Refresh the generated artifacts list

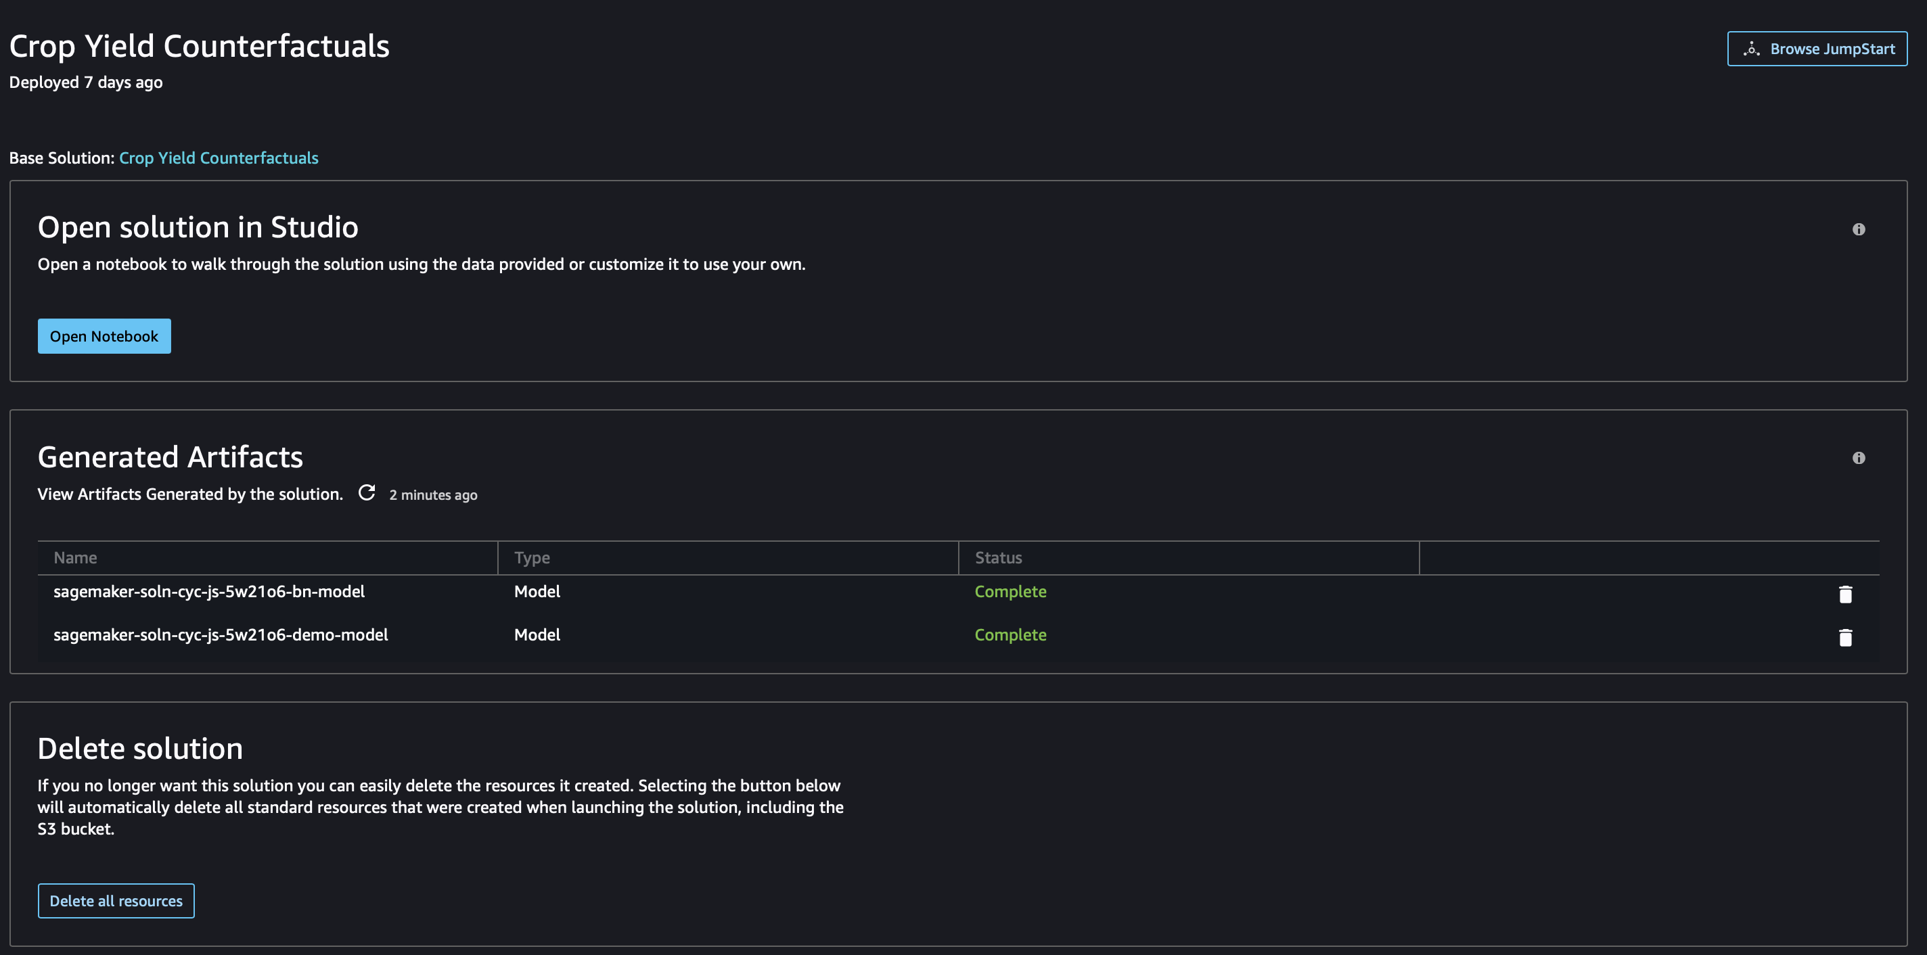click(x=367, y=493)
